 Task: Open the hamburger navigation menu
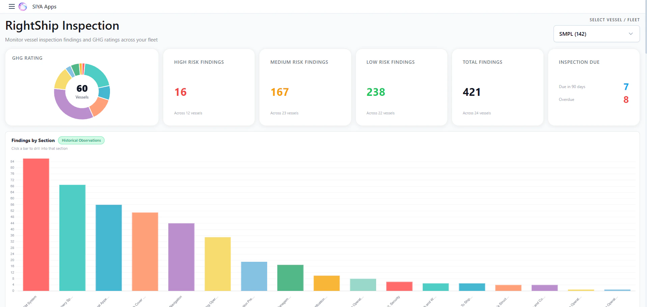click(12, 6)
